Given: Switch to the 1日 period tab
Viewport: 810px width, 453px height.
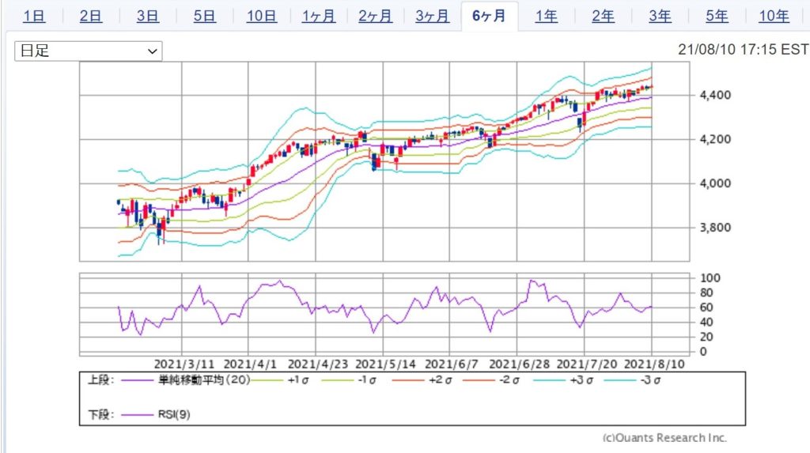Looking at the screenshot, I should coord(34,16).
